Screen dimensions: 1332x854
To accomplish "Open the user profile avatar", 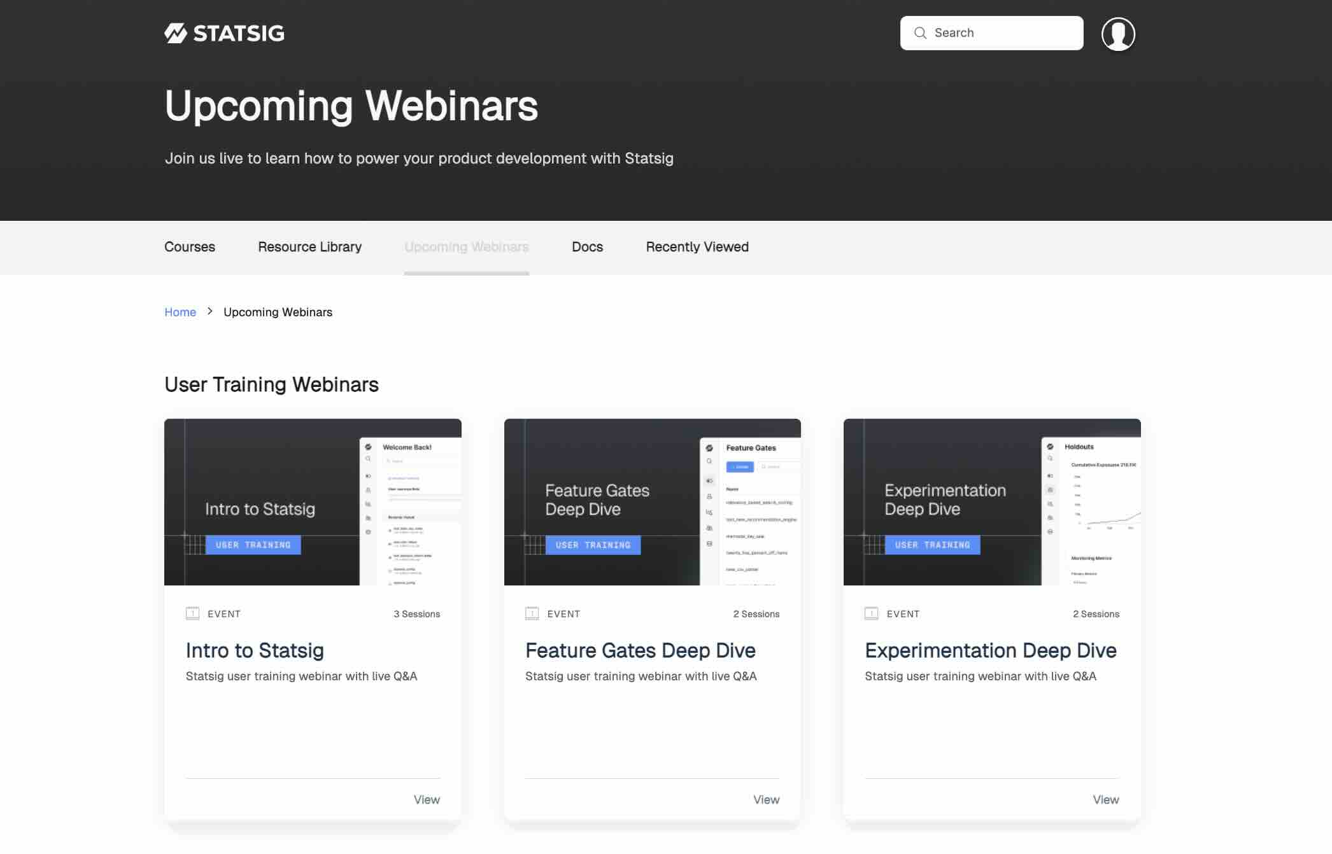I will (1118, 34).
